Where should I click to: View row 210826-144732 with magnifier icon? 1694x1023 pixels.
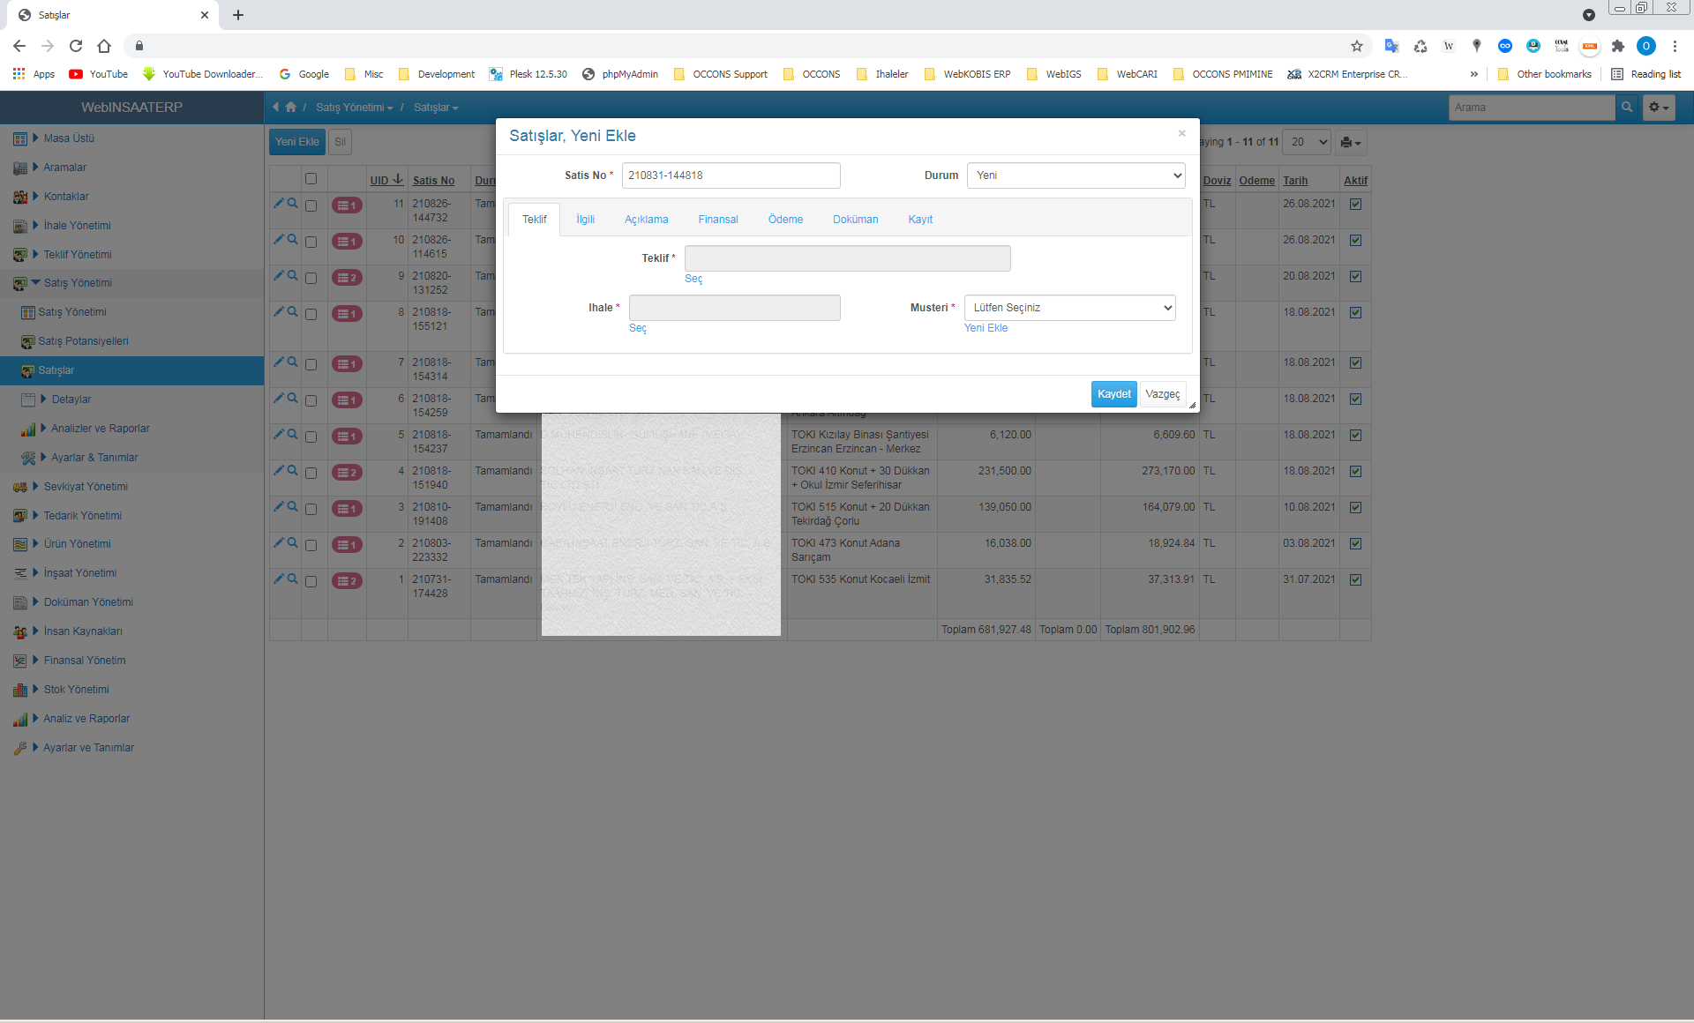(292, 203)
